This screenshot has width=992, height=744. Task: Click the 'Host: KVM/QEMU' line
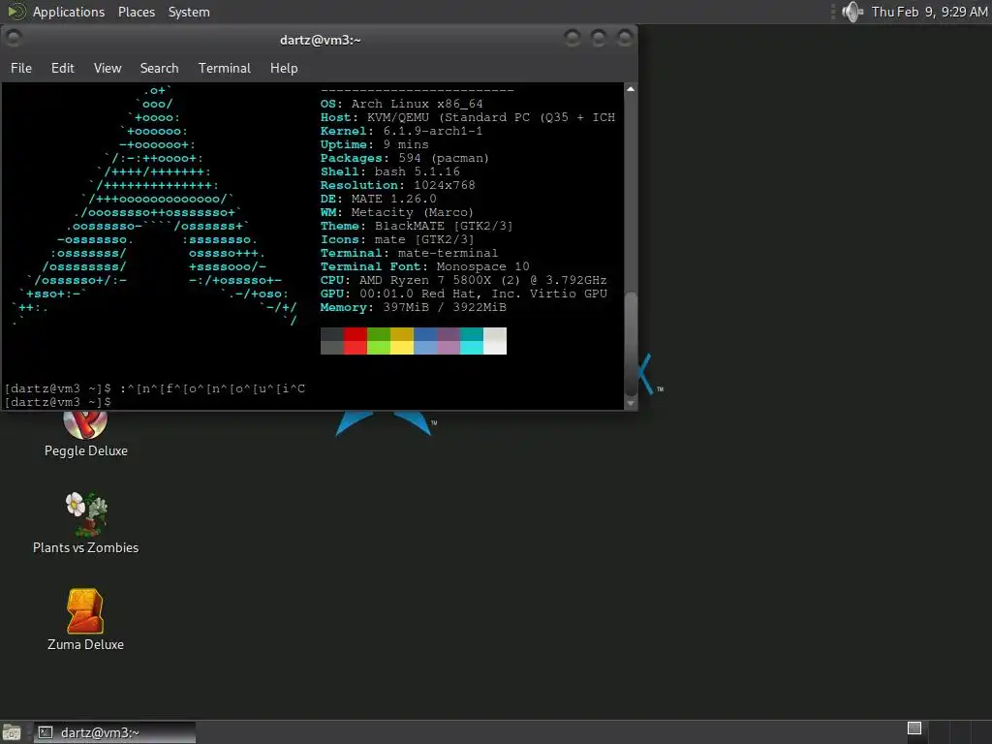pyautogui.click(x=468, y=117)
